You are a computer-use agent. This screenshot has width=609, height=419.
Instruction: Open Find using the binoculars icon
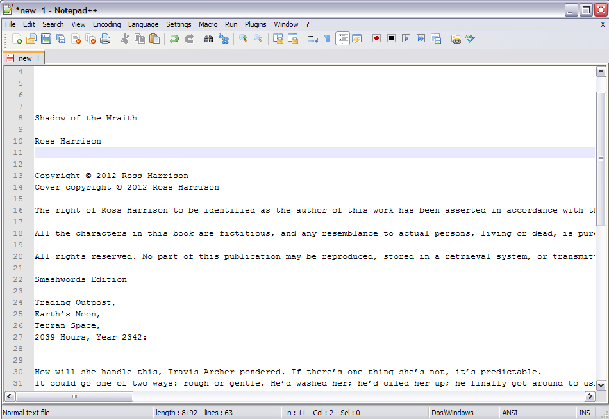pos(208,39)
